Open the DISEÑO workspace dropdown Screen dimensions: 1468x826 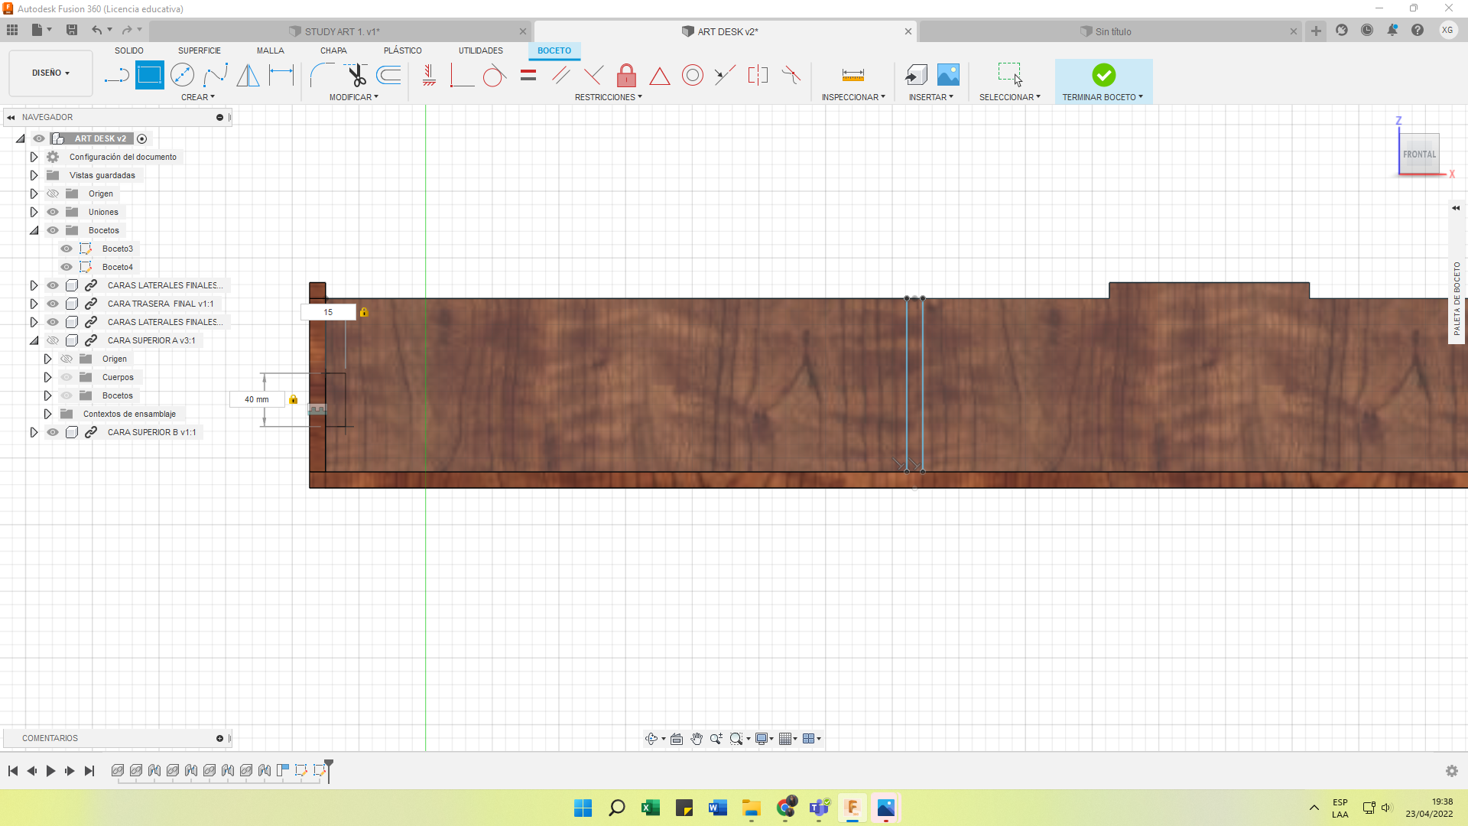[50, 73]
